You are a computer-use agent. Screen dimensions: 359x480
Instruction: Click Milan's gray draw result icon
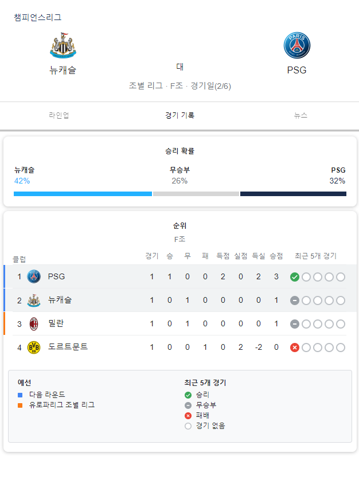[294, 324]
